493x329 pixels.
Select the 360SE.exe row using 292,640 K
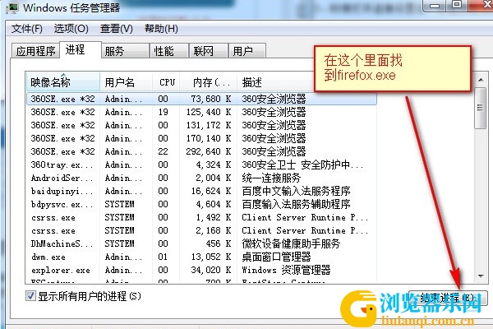[x=201, y=151]
